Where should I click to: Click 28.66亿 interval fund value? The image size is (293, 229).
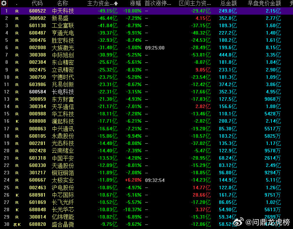tap(201, 195)
